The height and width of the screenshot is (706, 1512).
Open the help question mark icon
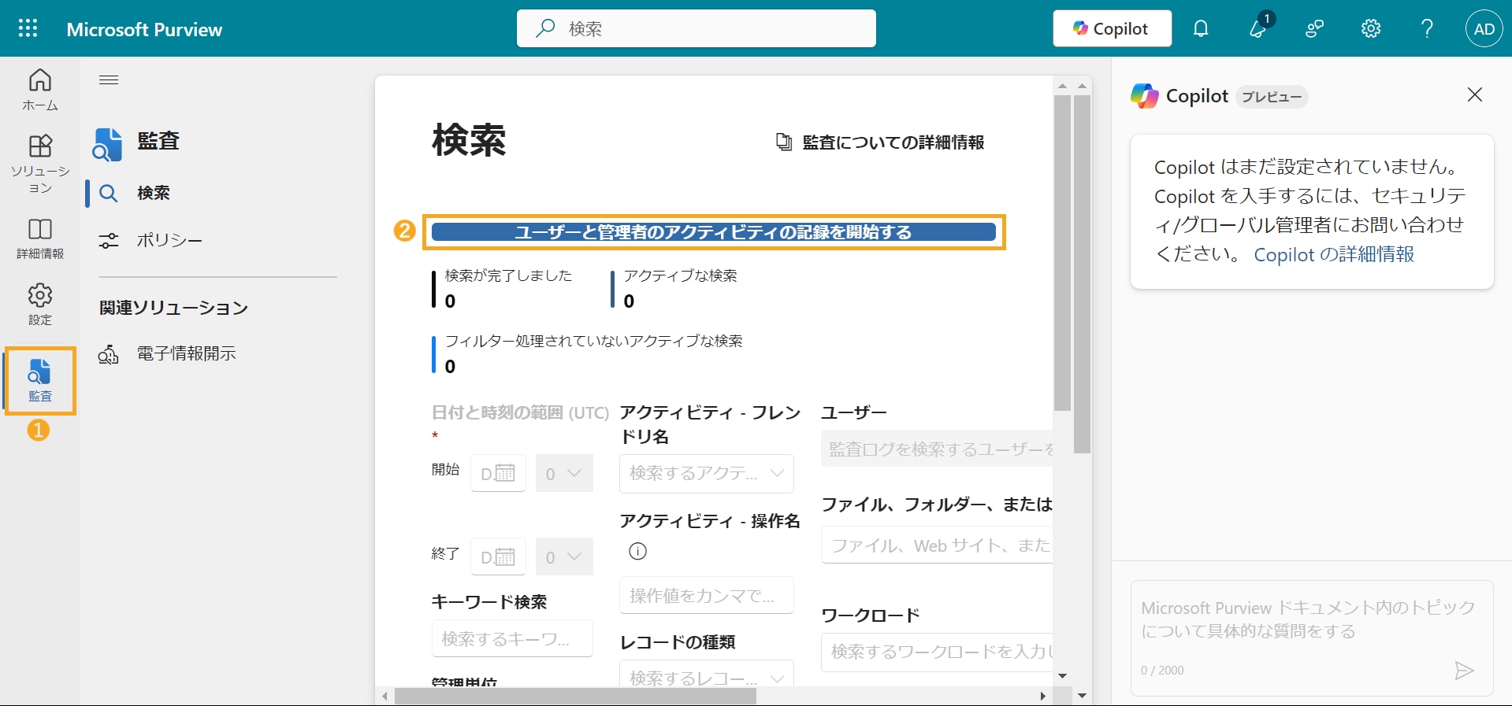pos(1427,29)
